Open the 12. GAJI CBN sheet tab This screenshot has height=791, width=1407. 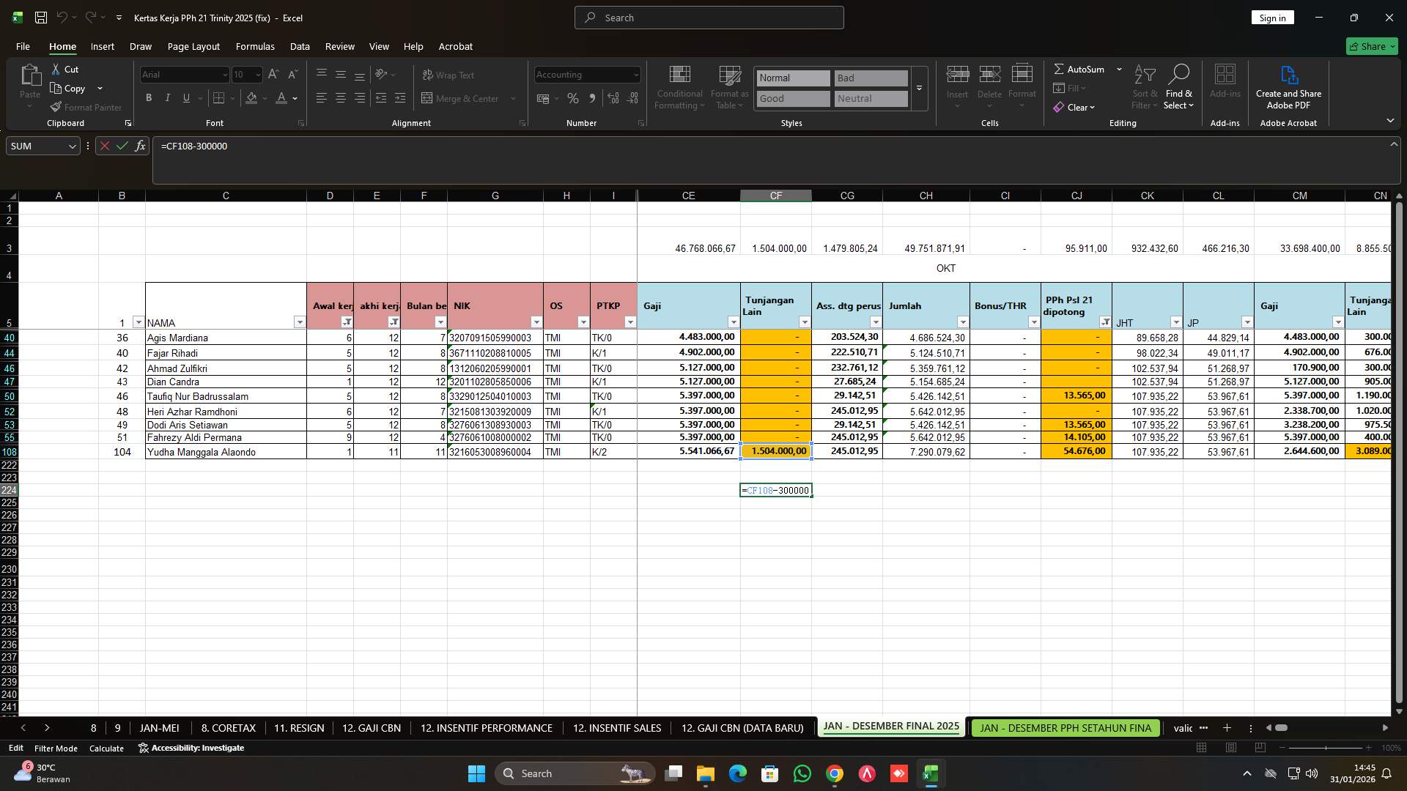371,727
